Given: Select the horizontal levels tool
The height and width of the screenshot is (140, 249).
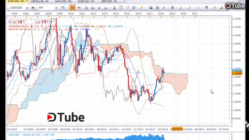Looking at the screenshot, I should pyautogui.click(x=172, y=7).
